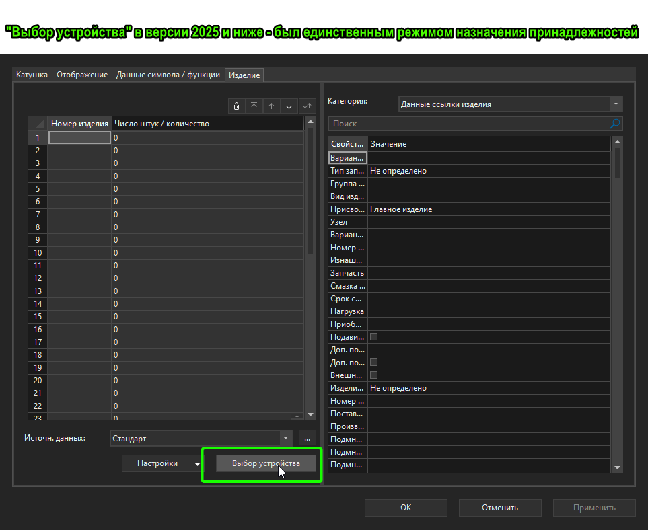The image size is (648, 530).
Task: Switch to the Катушка tab
Action: pyautogui.click(x=32, y=75)
